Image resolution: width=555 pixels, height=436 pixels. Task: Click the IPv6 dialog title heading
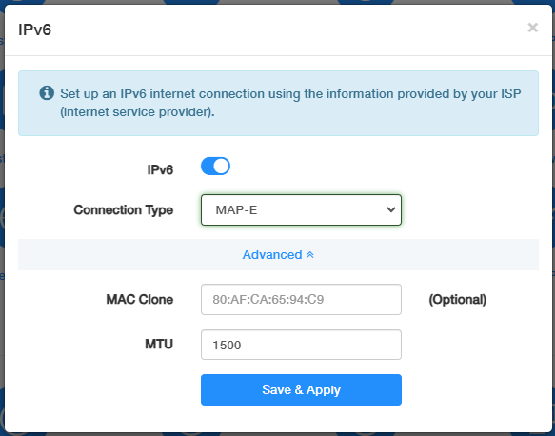34,30
